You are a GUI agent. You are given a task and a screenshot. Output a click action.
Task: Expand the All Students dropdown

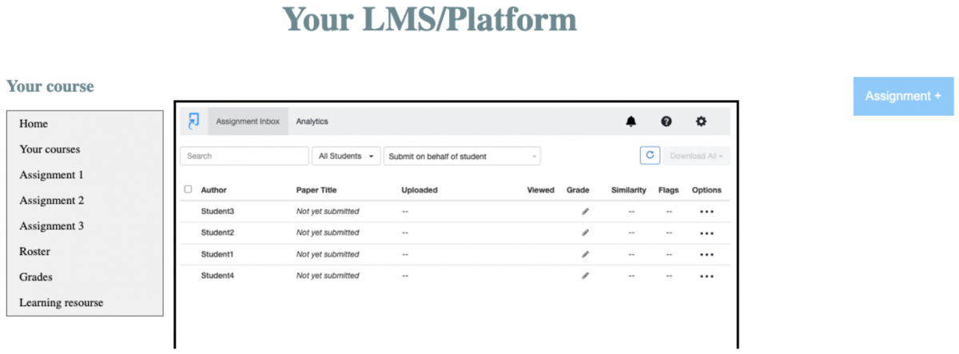click(348, 157)
